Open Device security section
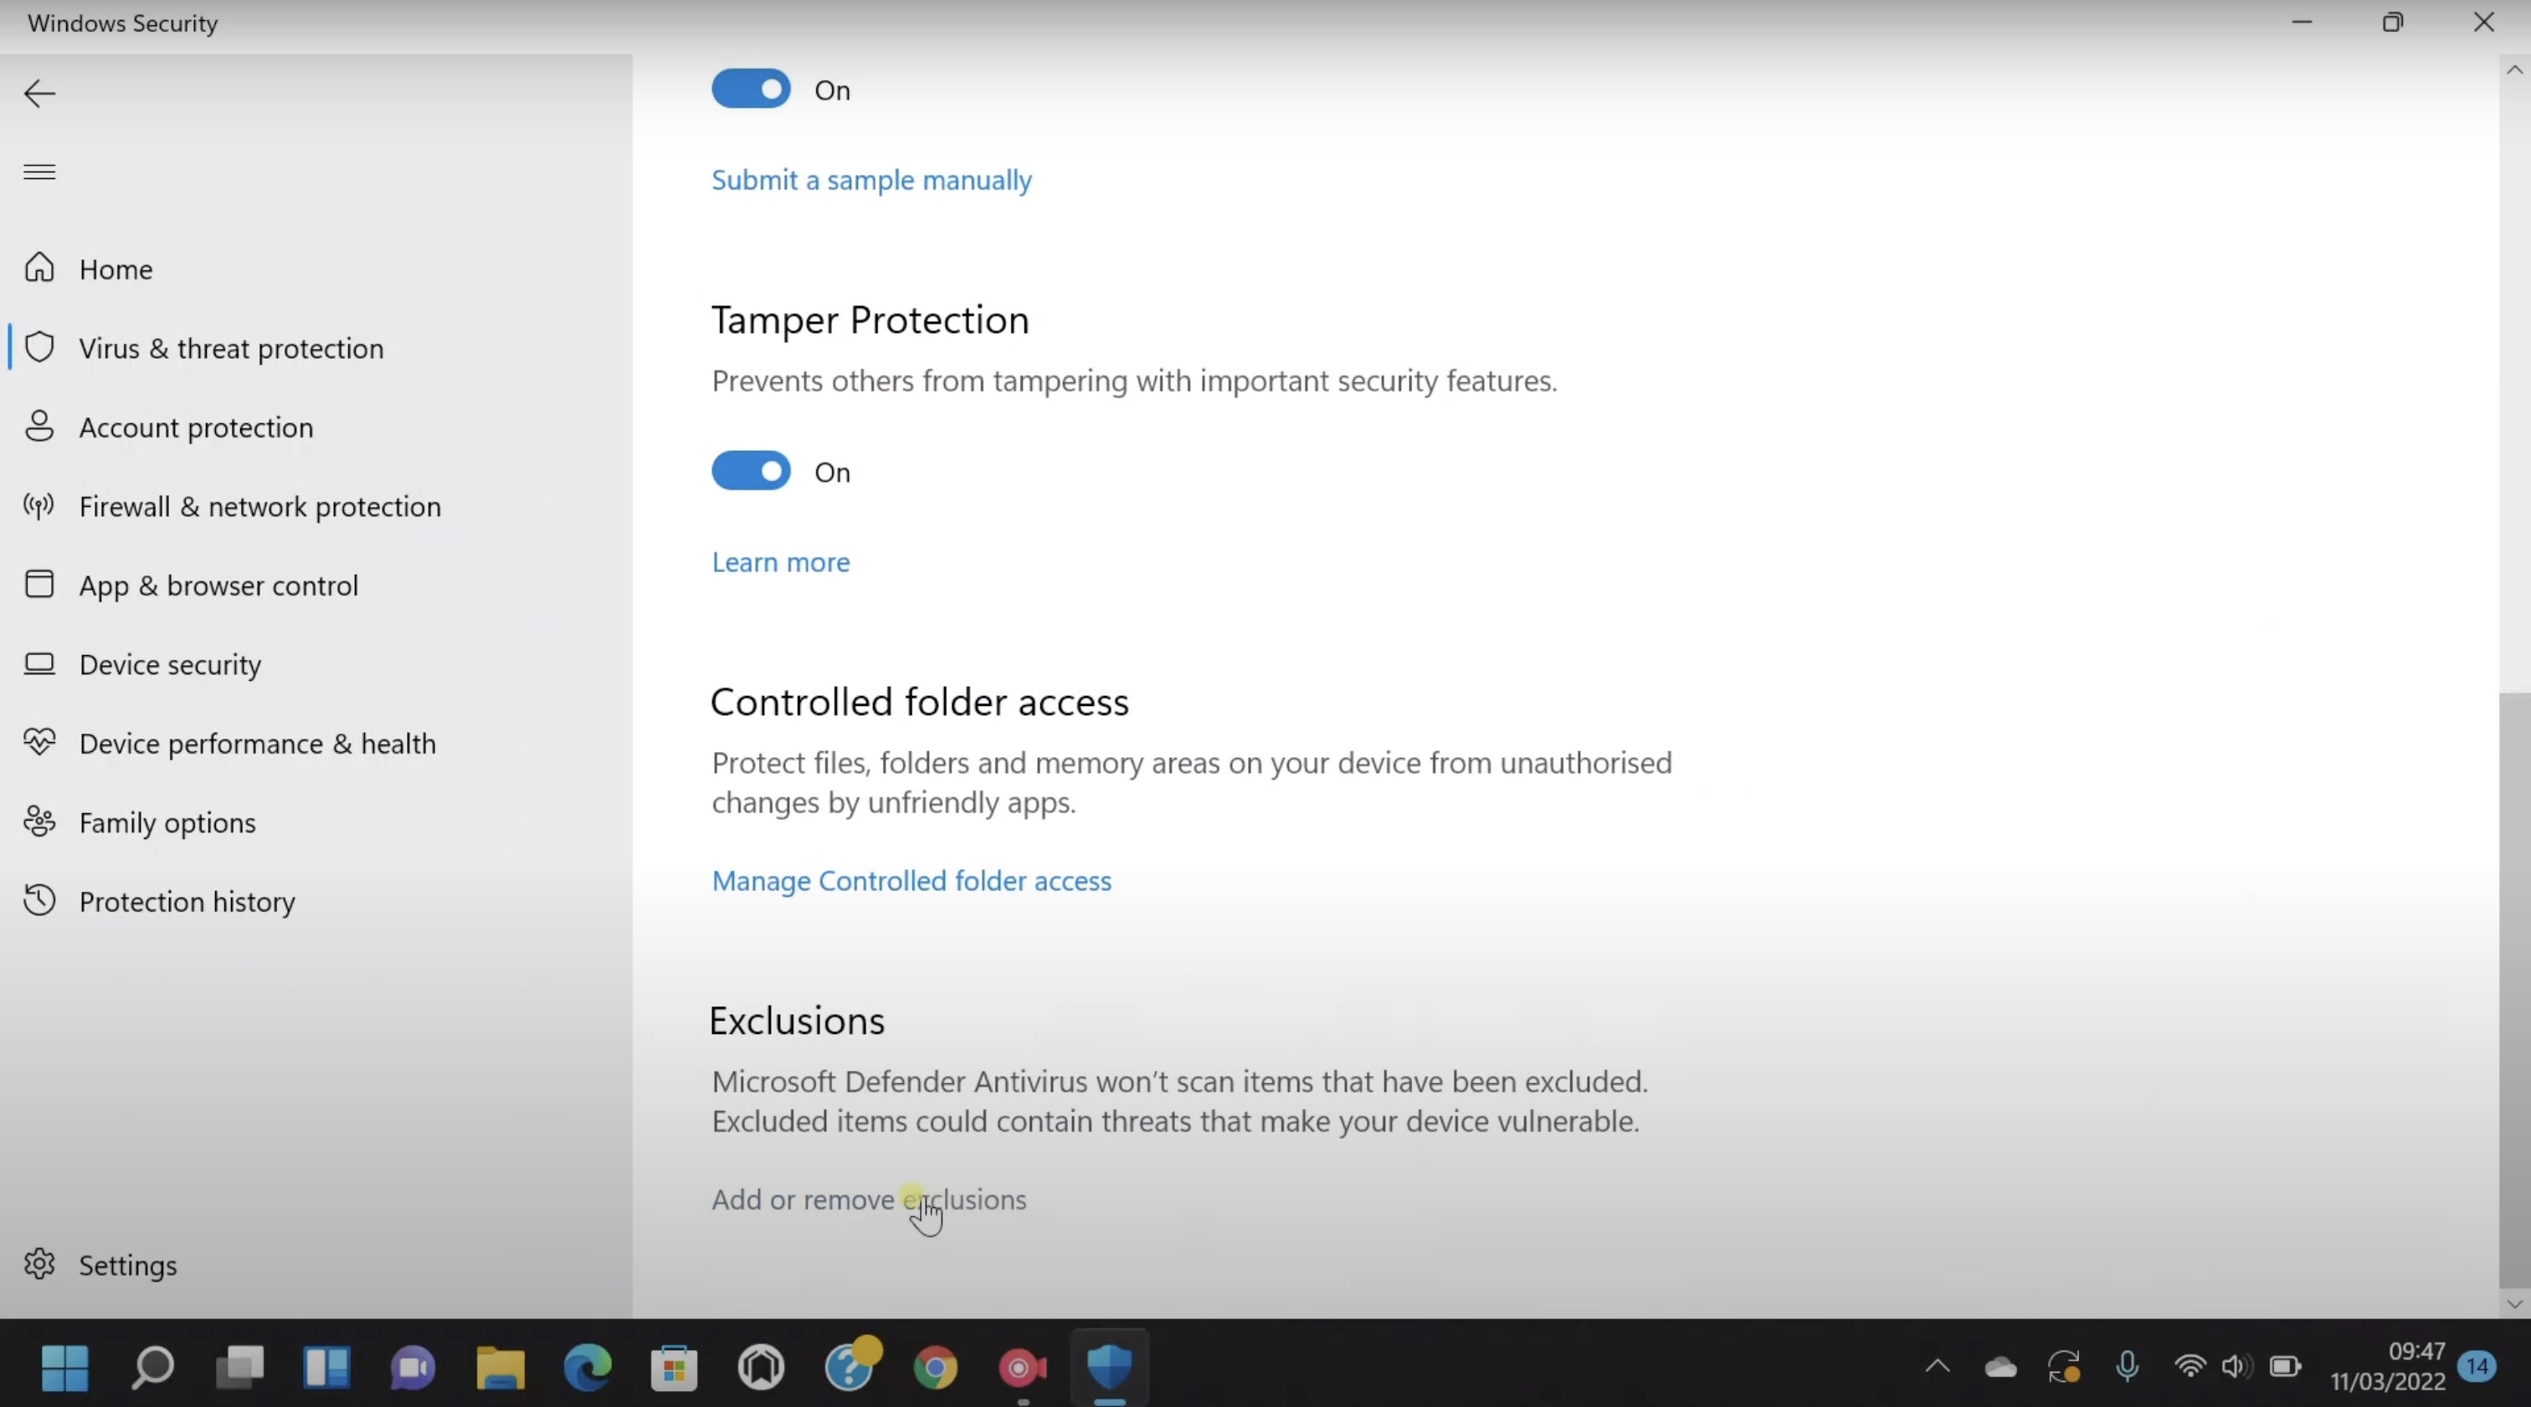The width and height of the screenshot is (2531, 1407). (169, 665)
